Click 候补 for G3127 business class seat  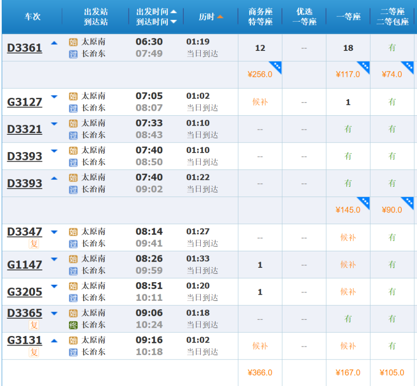point(260,102)
